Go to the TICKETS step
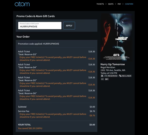Image resolution: width=148 pixels, height=135 pixels. 100,4
